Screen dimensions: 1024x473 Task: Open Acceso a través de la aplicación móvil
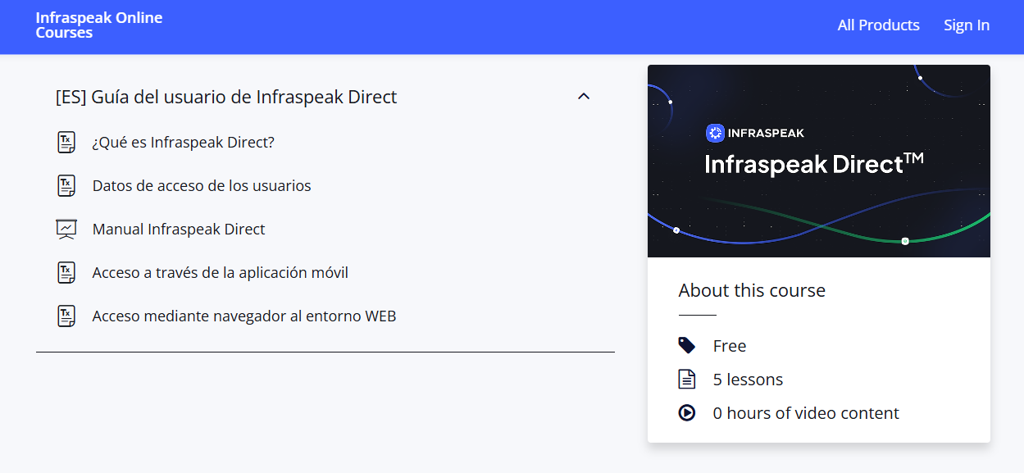(x=221, y=273)
